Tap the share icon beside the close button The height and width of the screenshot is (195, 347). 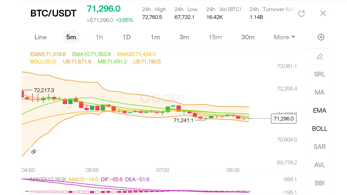click(x=301, y=13)
